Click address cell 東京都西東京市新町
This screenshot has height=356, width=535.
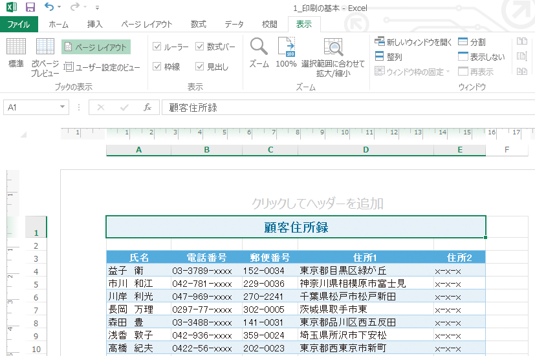tap(366, 348)
